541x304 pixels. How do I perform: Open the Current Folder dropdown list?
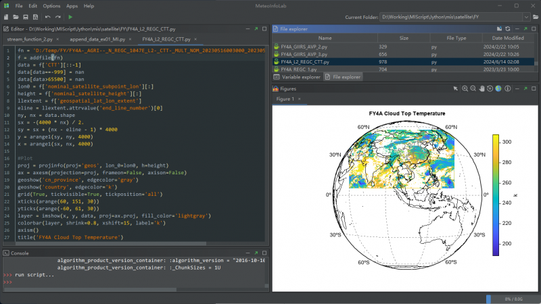[x=527, y=16]
